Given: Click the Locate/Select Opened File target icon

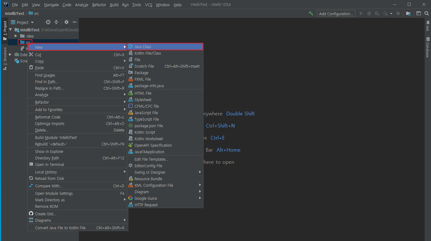Looking at the screenshot, I should pos(48,22).
